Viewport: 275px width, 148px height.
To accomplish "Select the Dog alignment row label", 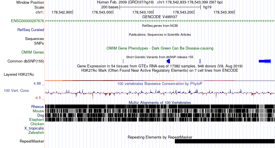I will [41, 115].
